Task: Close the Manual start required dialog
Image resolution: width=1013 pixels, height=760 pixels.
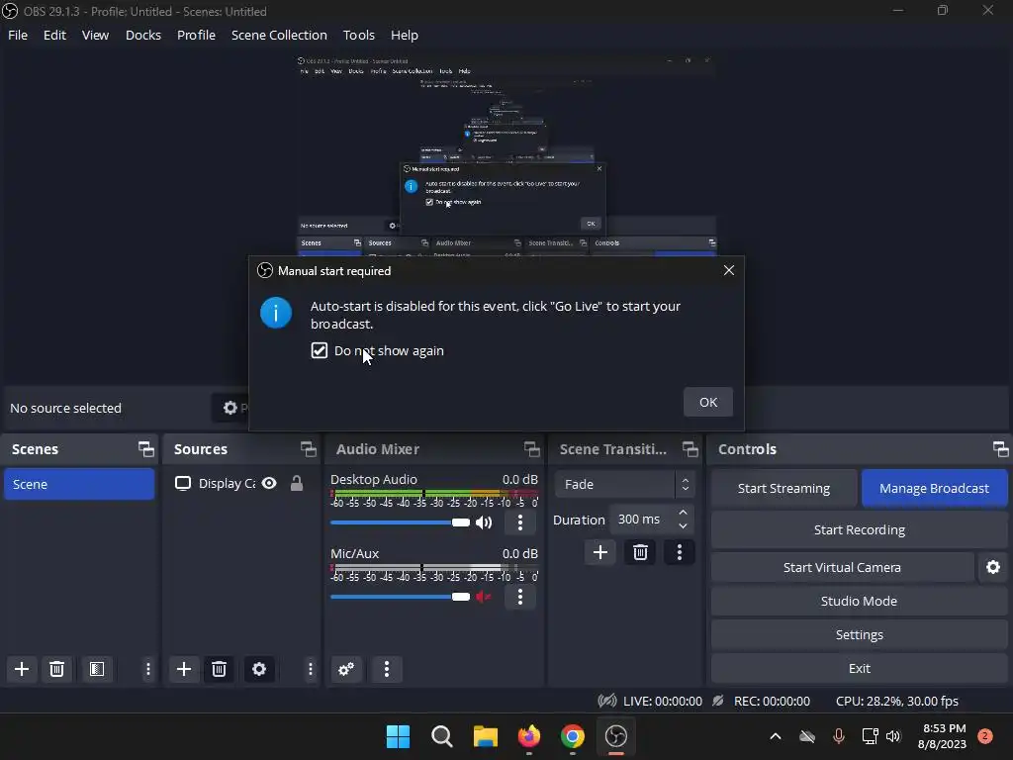Action: [729, 270]
